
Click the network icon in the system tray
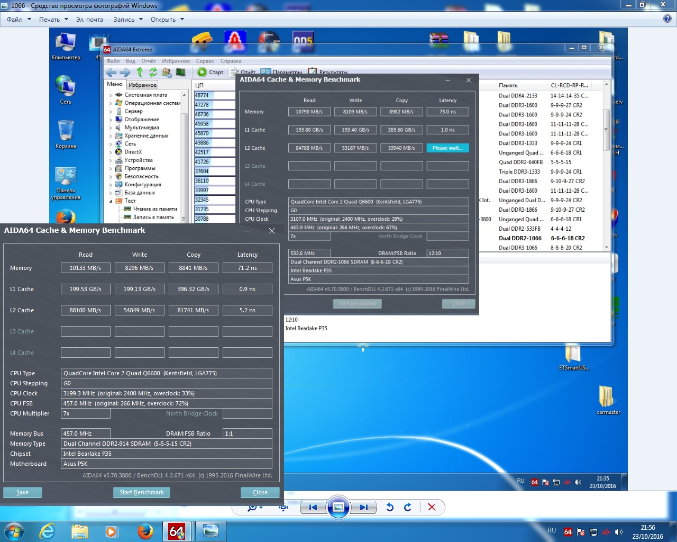[593, 532]
